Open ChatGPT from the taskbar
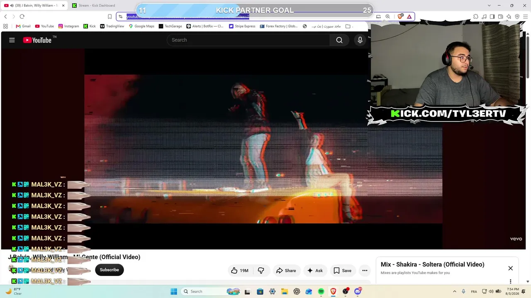The height and width of the screenshot is (298, 531). (297, 291)
